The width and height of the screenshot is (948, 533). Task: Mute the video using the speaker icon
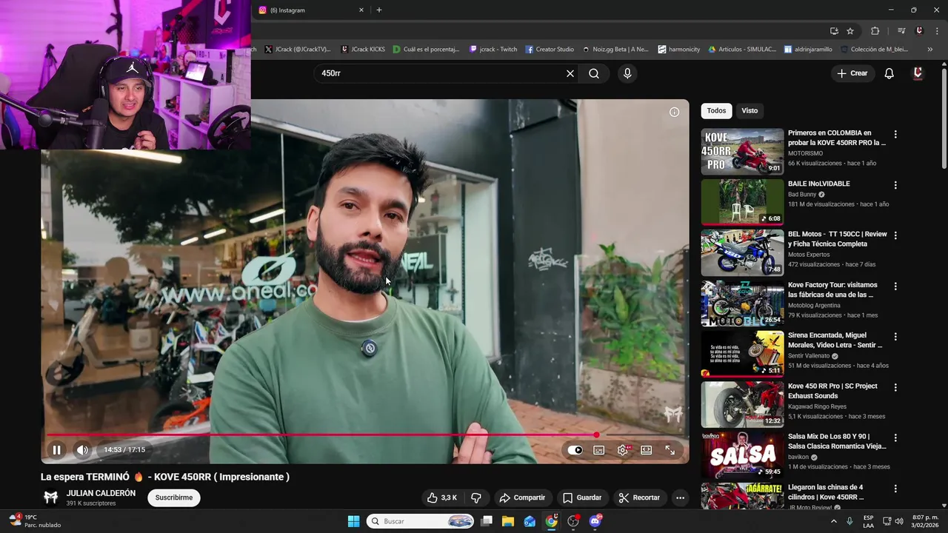click(82, 449)
